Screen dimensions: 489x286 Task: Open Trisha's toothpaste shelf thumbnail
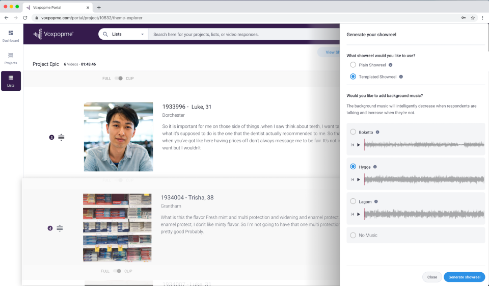[117, 227]
